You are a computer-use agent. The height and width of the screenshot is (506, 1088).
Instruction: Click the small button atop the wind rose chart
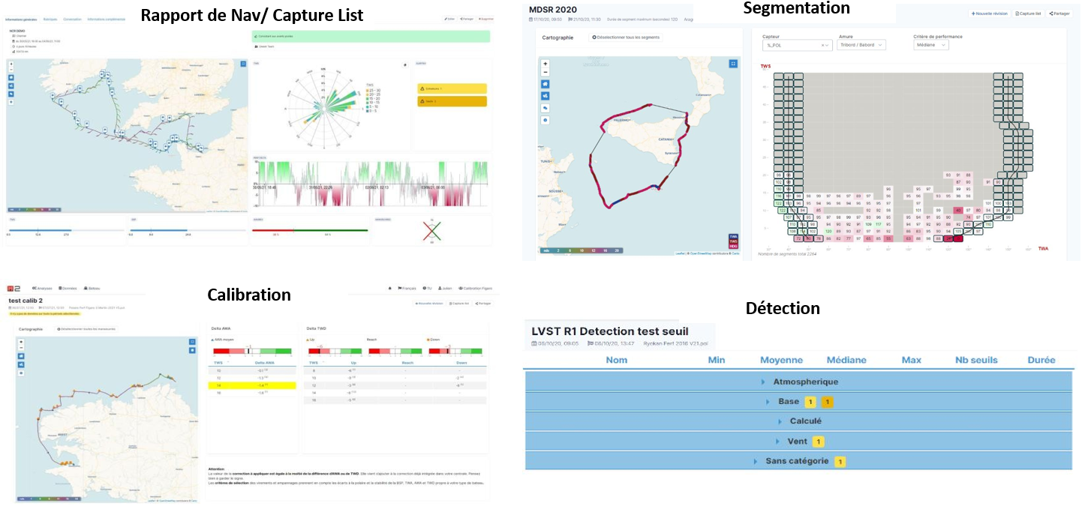(x=404, y=65)
